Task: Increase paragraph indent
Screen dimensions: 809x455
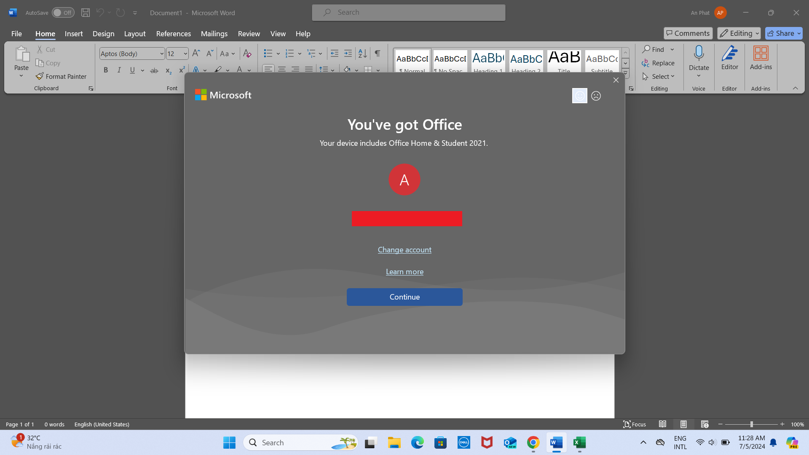Action: (348, 54)
